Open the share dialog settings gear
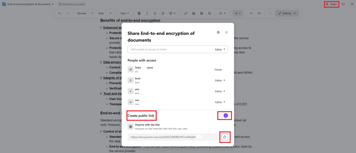This screenshot has width=356, height=153. pos(218,32)
